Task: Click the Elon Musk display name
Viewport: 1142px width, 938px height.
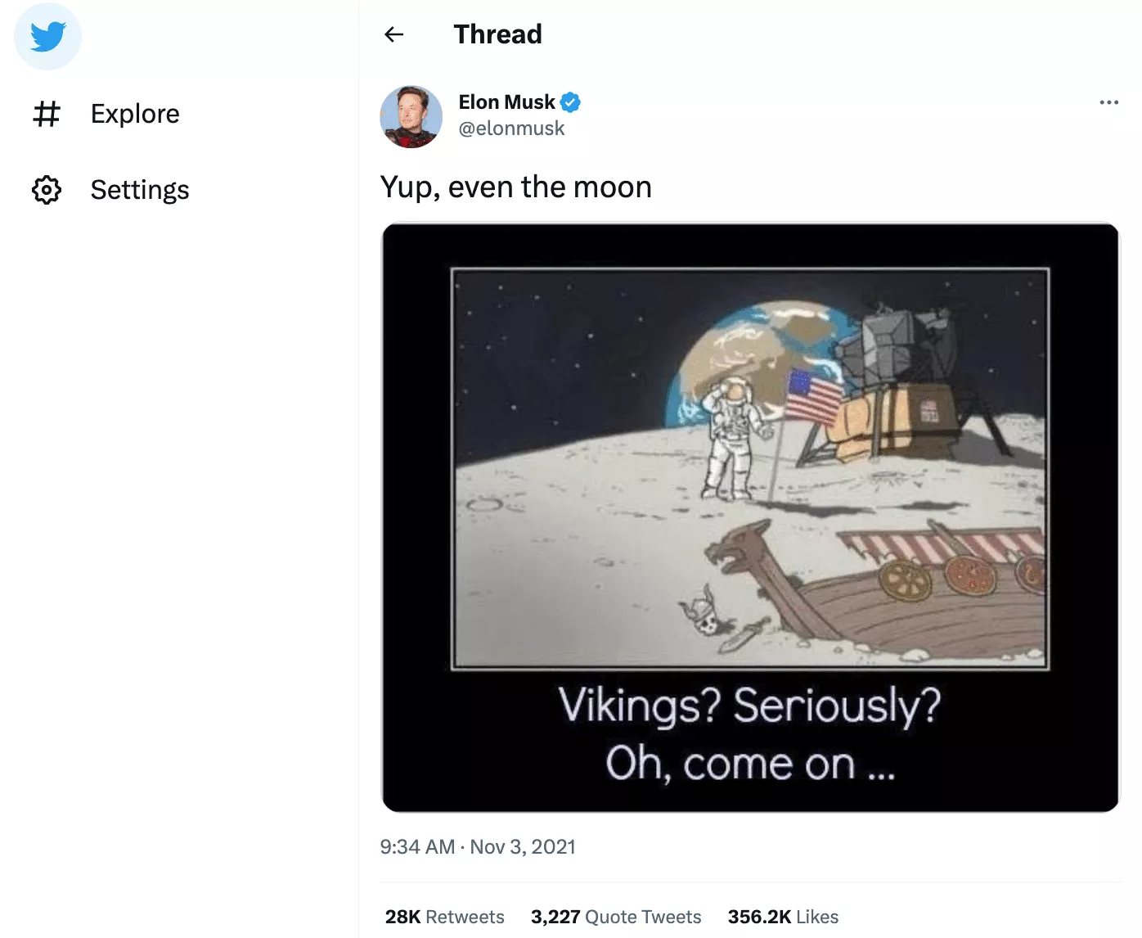Action: click(x=506, y=102)
